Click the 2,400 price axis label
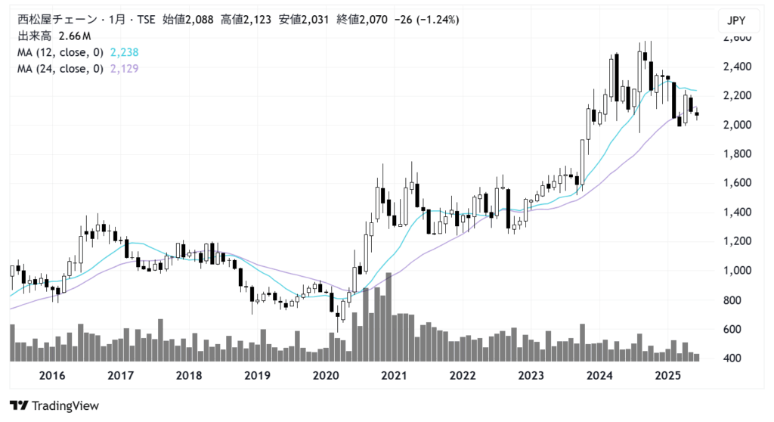Viewport: 774px width, 422px height. [737, 67]
